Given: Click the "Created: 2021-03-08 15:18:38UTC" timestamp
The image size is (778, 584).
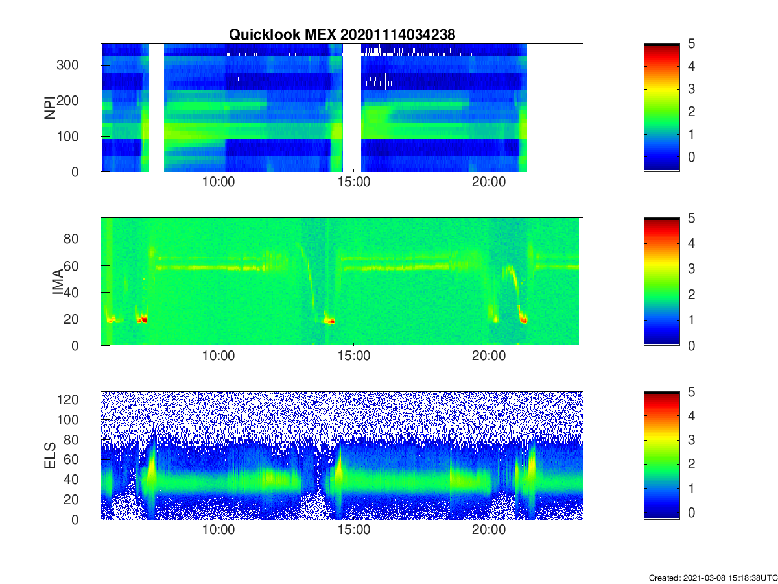Looking at the screenshot, I should pos(713,578).
